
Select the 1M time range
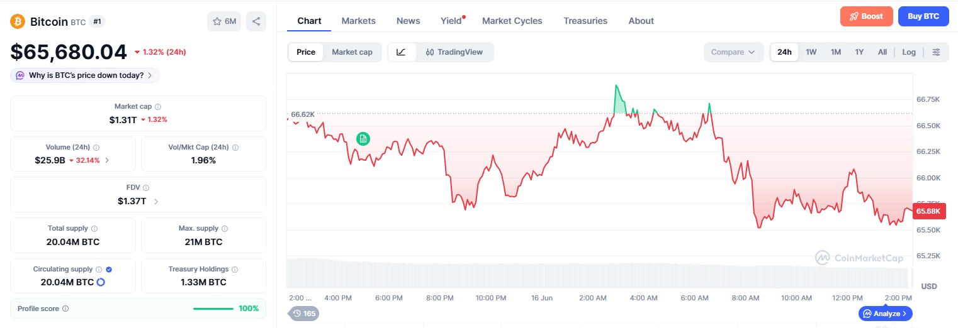point(835,52)
